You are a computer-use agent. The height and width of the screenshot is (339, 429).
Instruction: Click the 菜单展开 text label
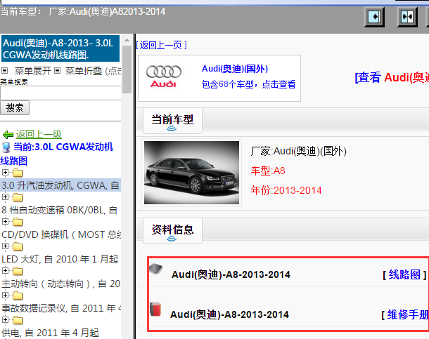pyautogui.click(x=33, y=71)
